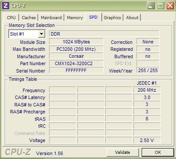Open the About tab

click(x=132, y=18)
